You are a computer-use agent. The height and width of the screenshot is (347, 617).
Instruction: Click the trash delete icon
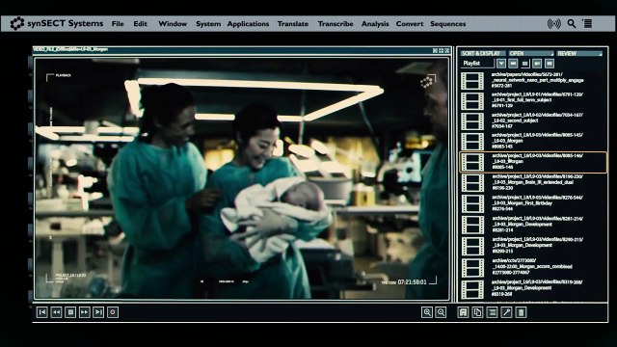tap(521, 312)
